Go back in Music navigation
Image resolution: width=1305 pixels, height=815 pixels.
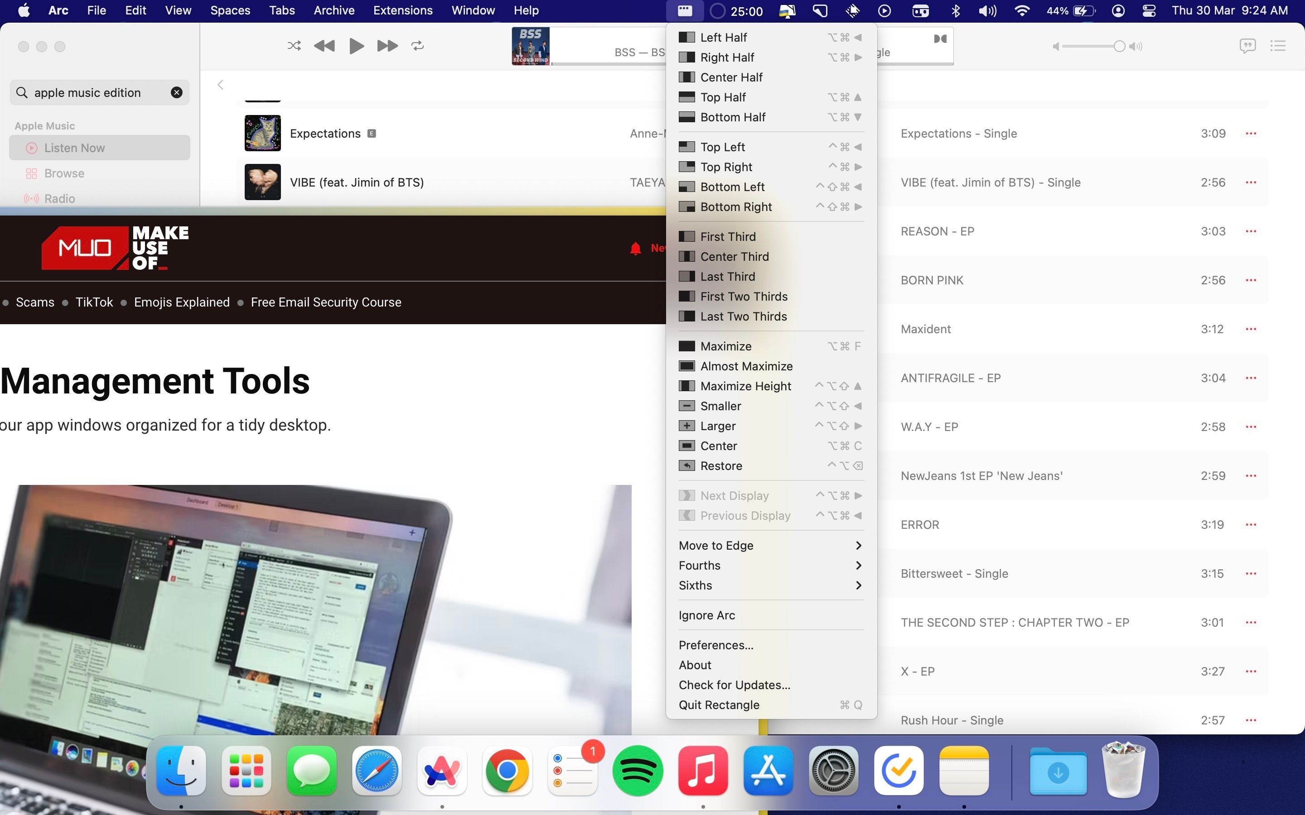tap(220, 85)
